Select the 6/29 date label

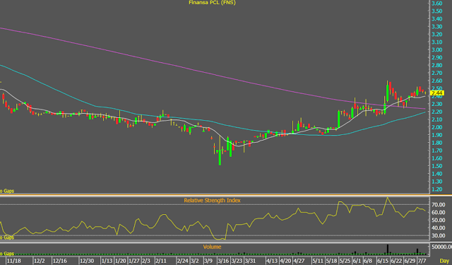coord(410,261)
